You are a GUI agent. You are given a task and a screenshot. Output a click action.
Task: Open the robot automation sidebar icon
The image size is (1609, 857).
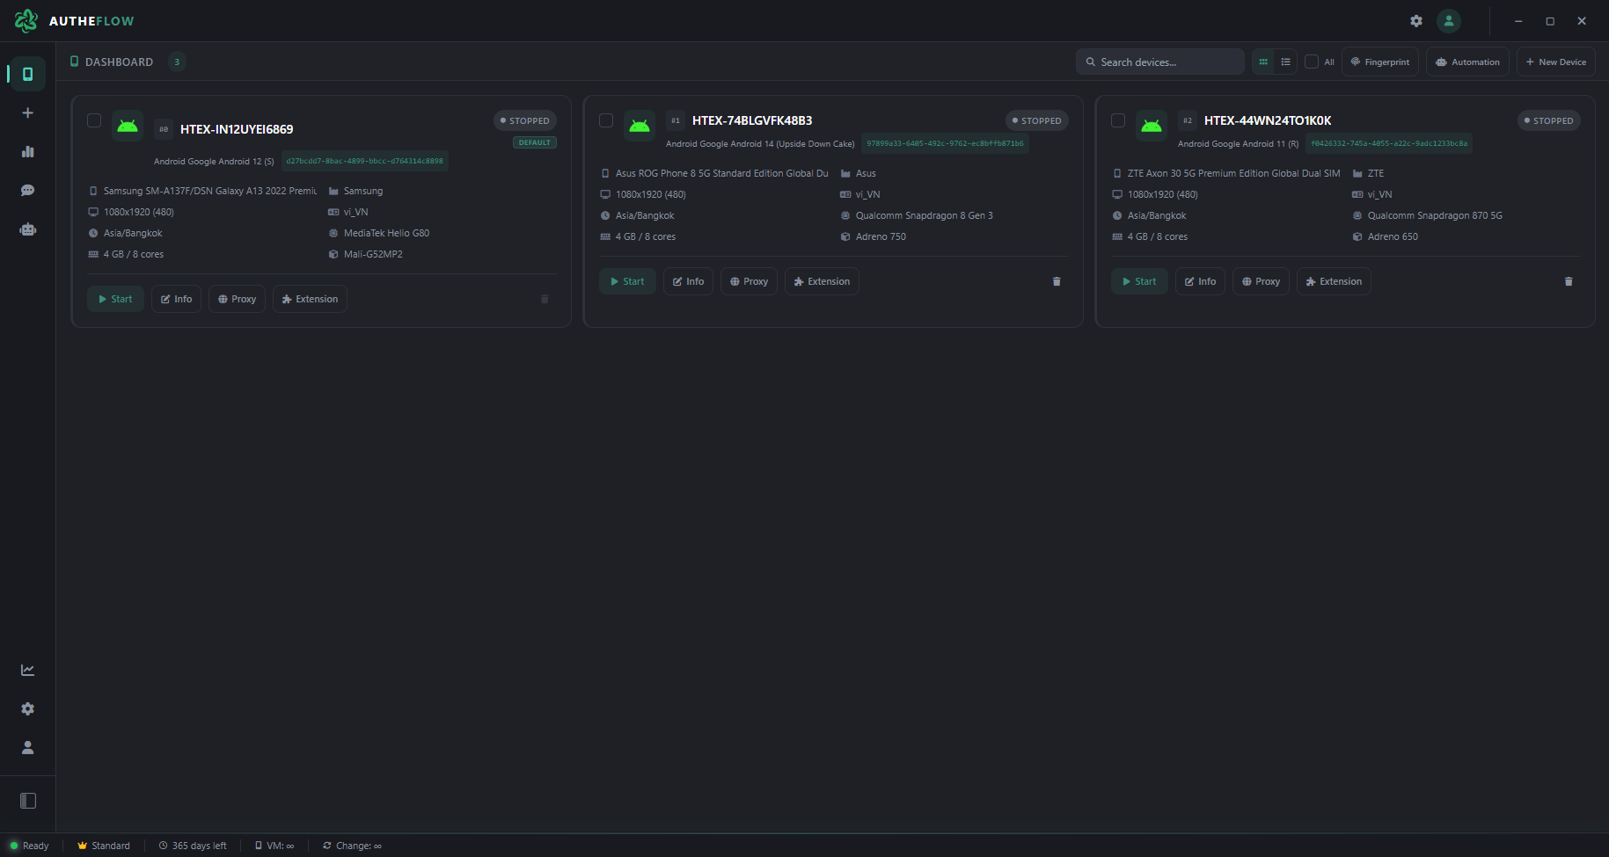[x=28, y=229]
